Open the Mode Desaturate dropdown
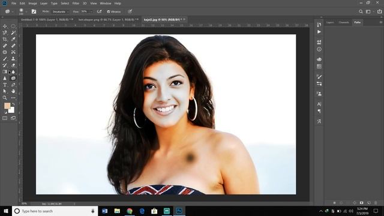The image size is (384, 216). (61, 11)
